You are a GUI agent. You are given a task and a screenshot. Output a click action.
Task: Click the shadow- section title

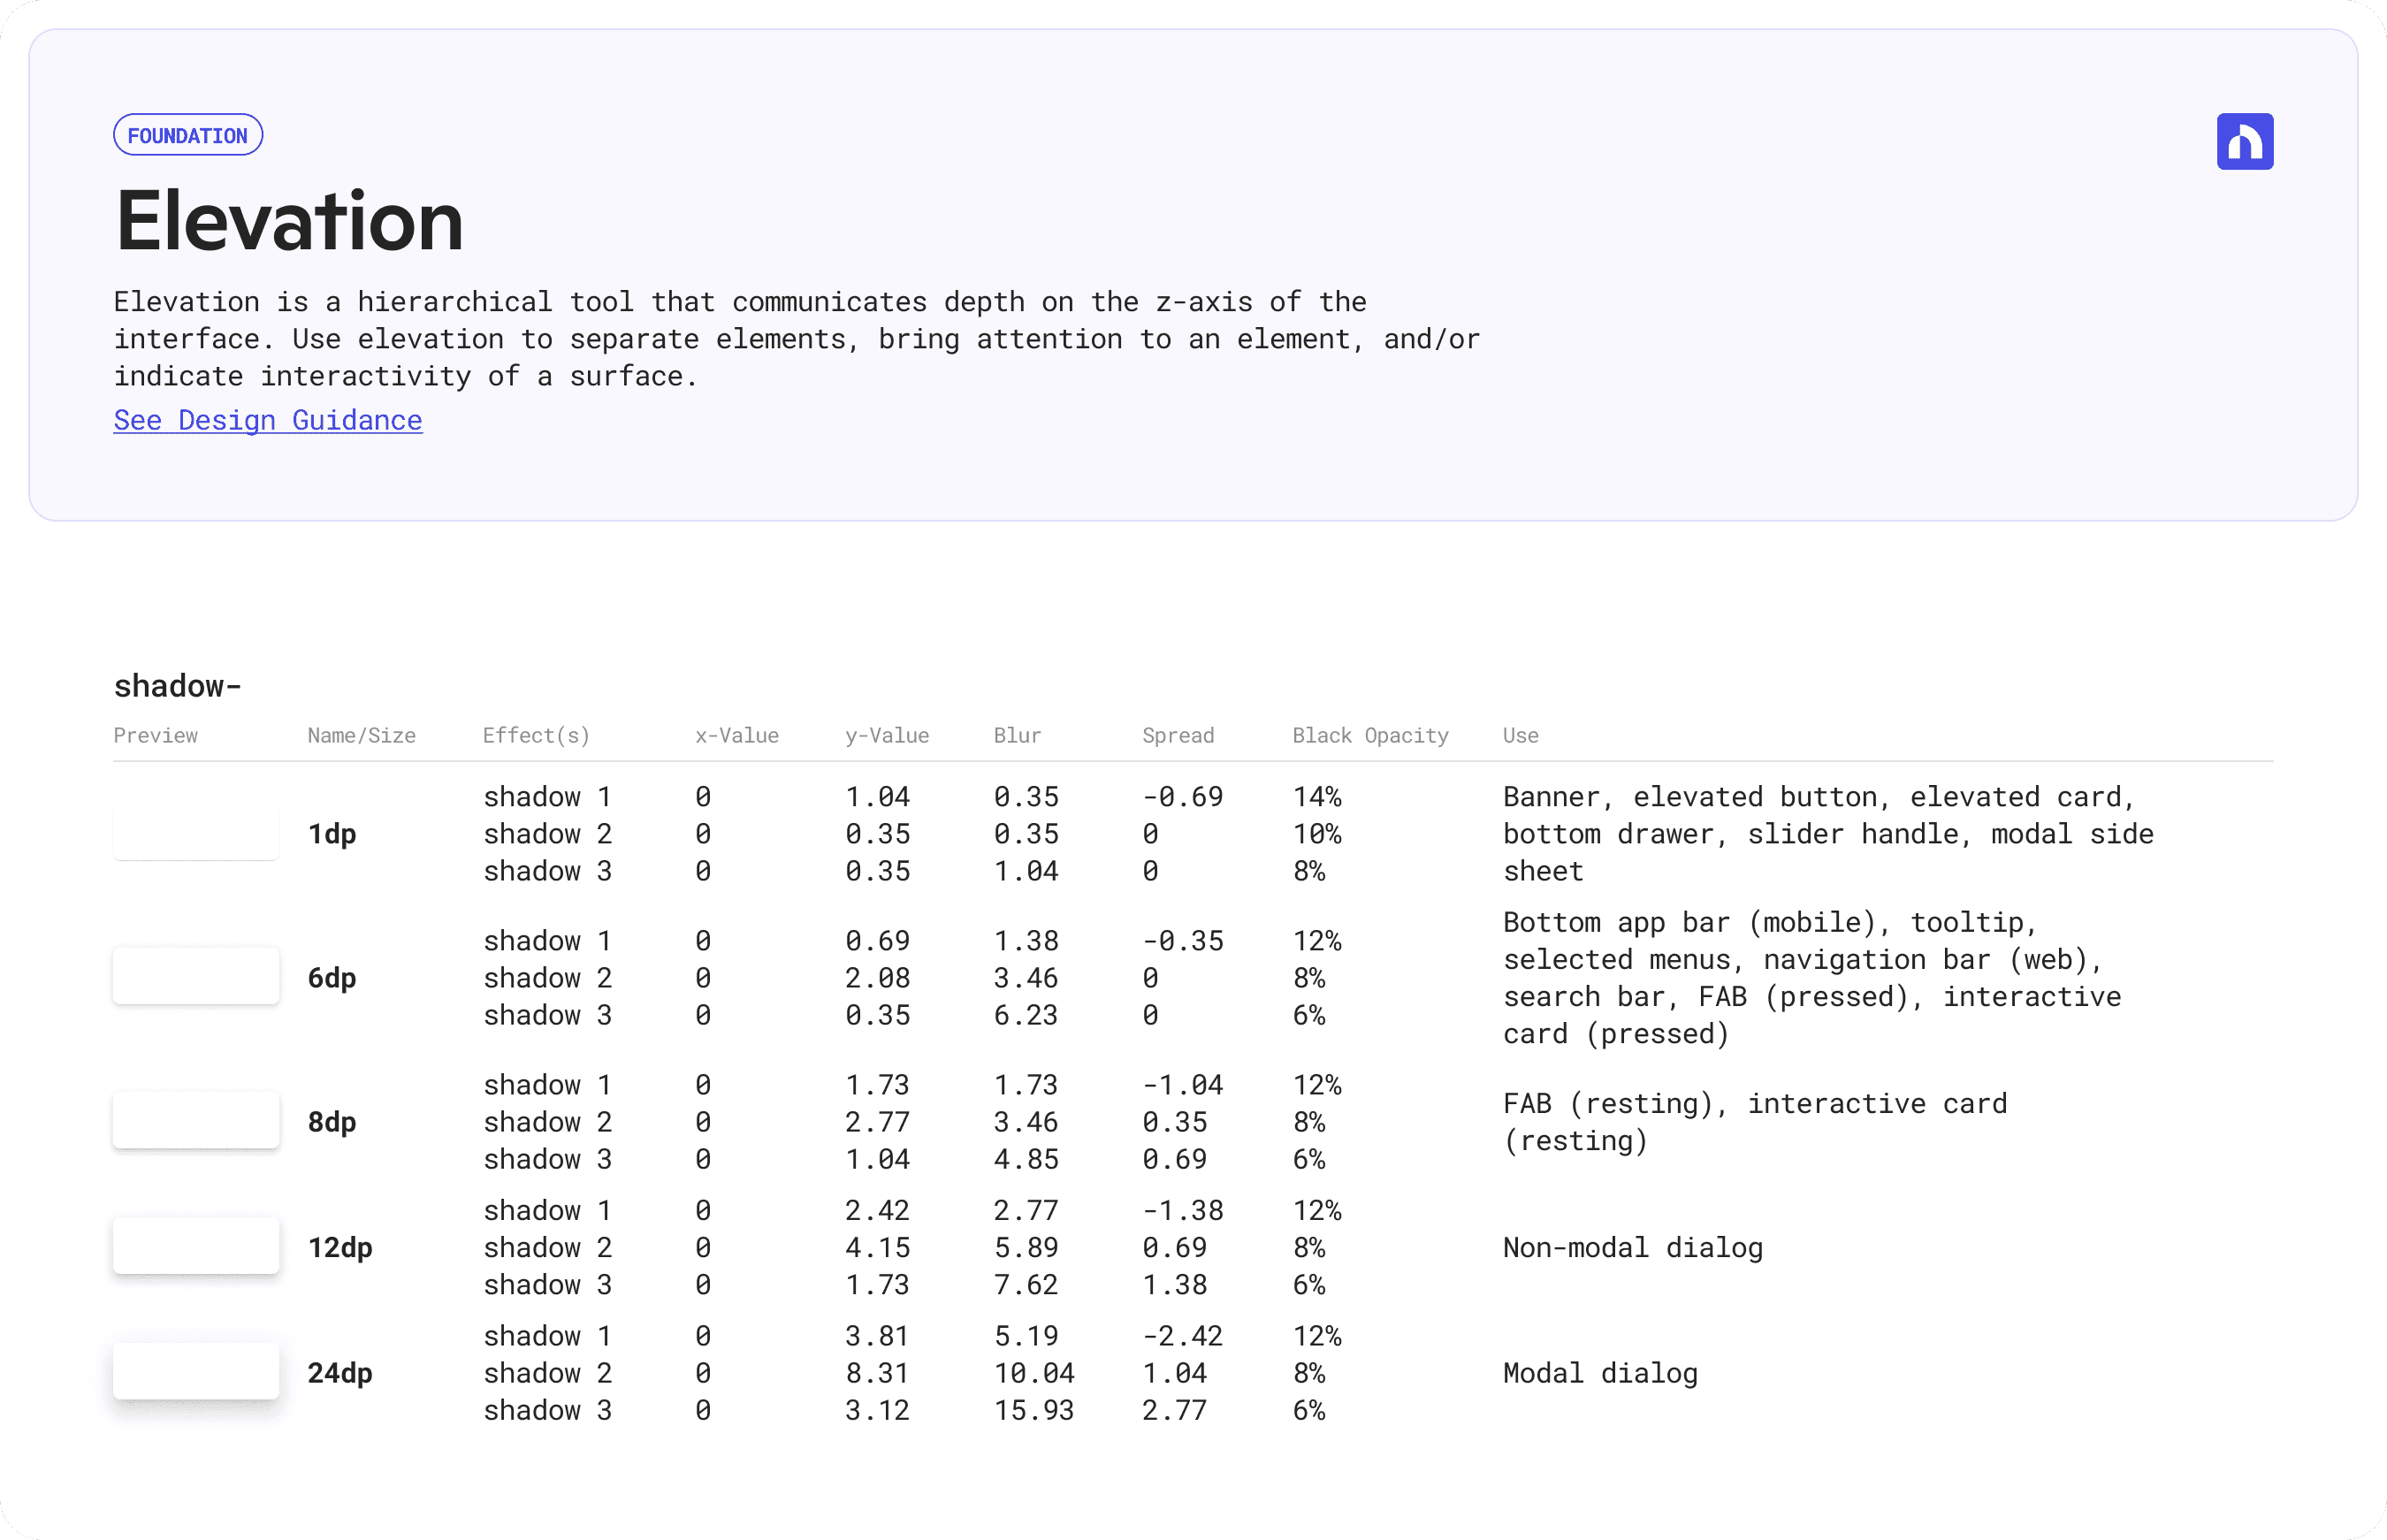177,686
